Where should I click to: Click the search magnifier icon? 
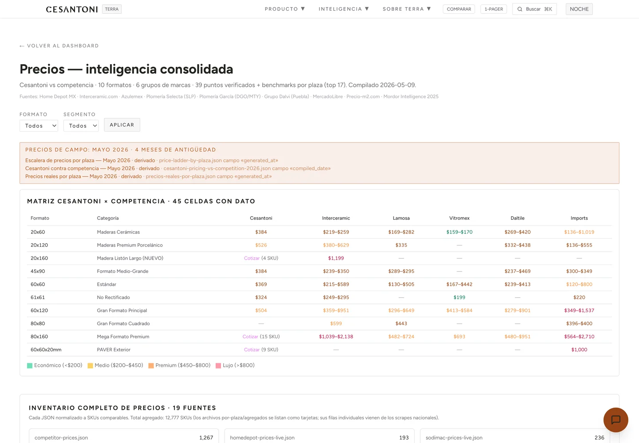(x=520, y=9)
